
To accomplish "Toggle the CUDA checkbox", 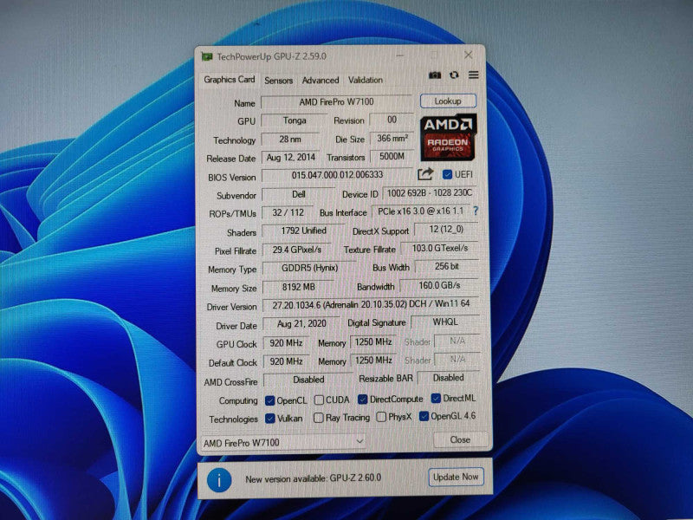I will click(319, 400).
